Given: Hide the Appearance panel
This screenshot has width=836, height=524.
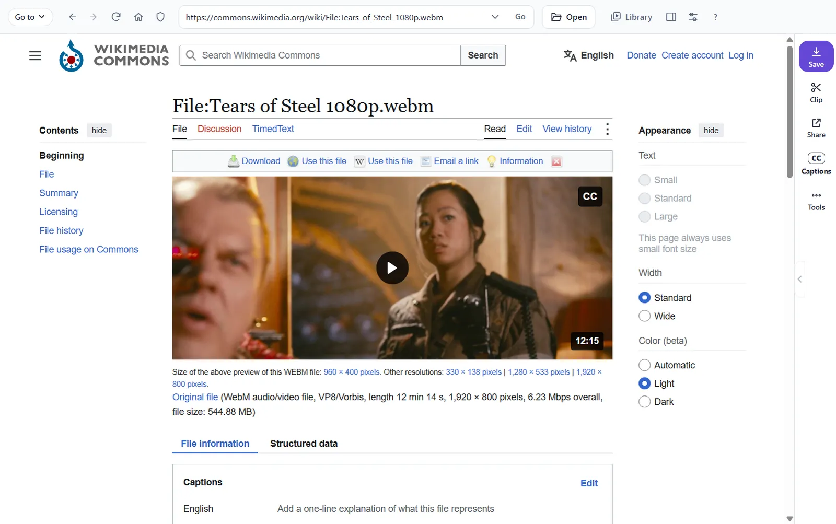Looking at the screenshot, I should [711, 131].
